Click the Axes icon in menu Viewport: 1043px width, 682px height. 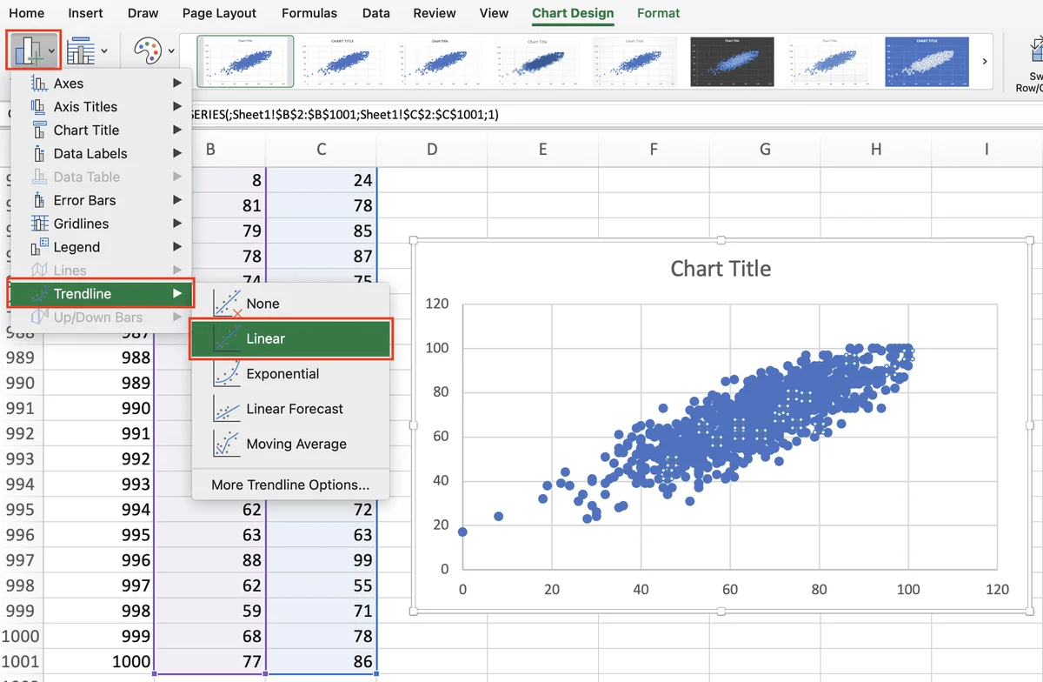pos(38,84)
